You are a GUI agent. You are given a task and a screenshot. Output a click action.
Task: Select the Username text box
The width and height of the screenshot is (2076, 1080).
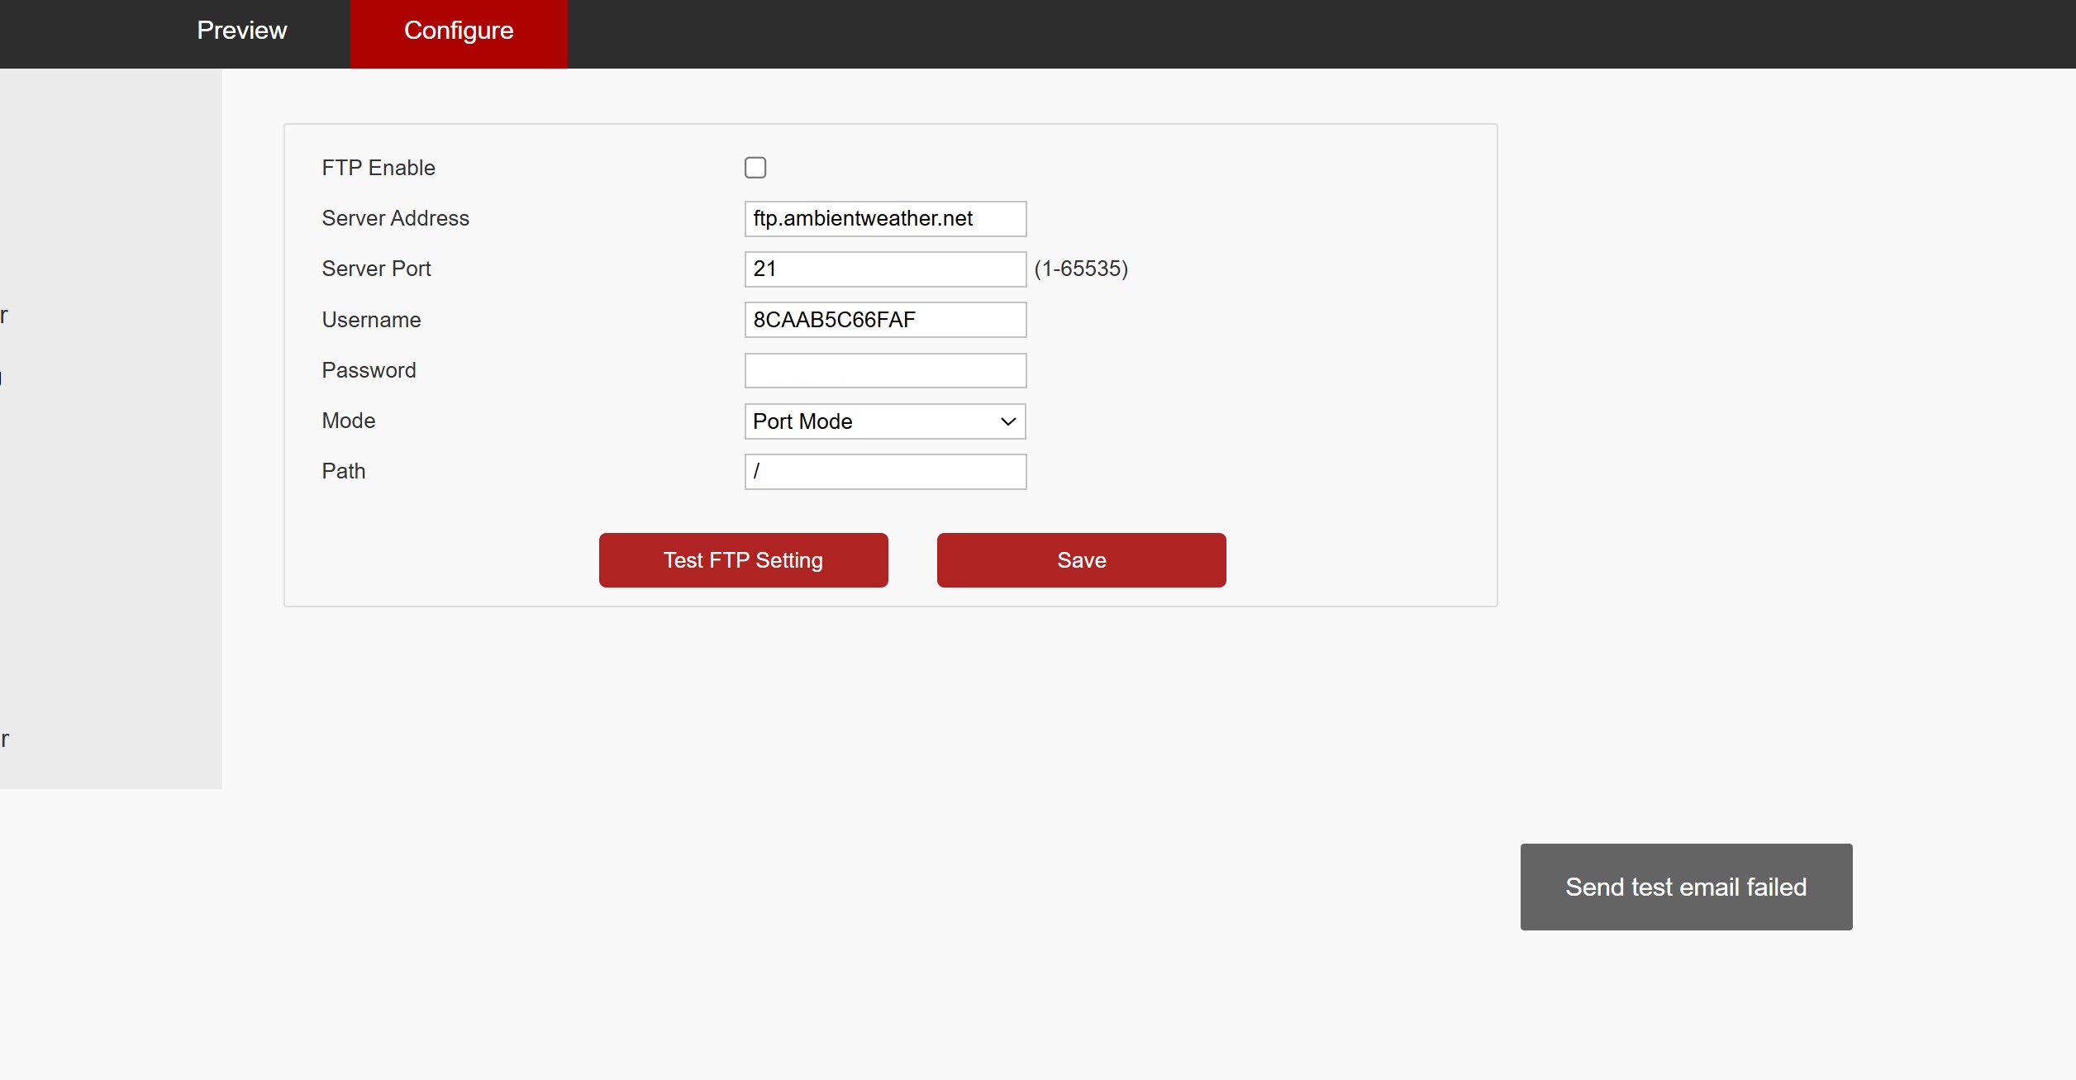884,320
